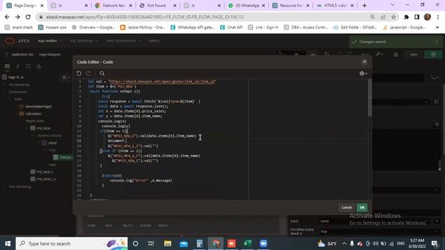
Task: Open the Chat API bookmark
Action: [x=232, y=28]
